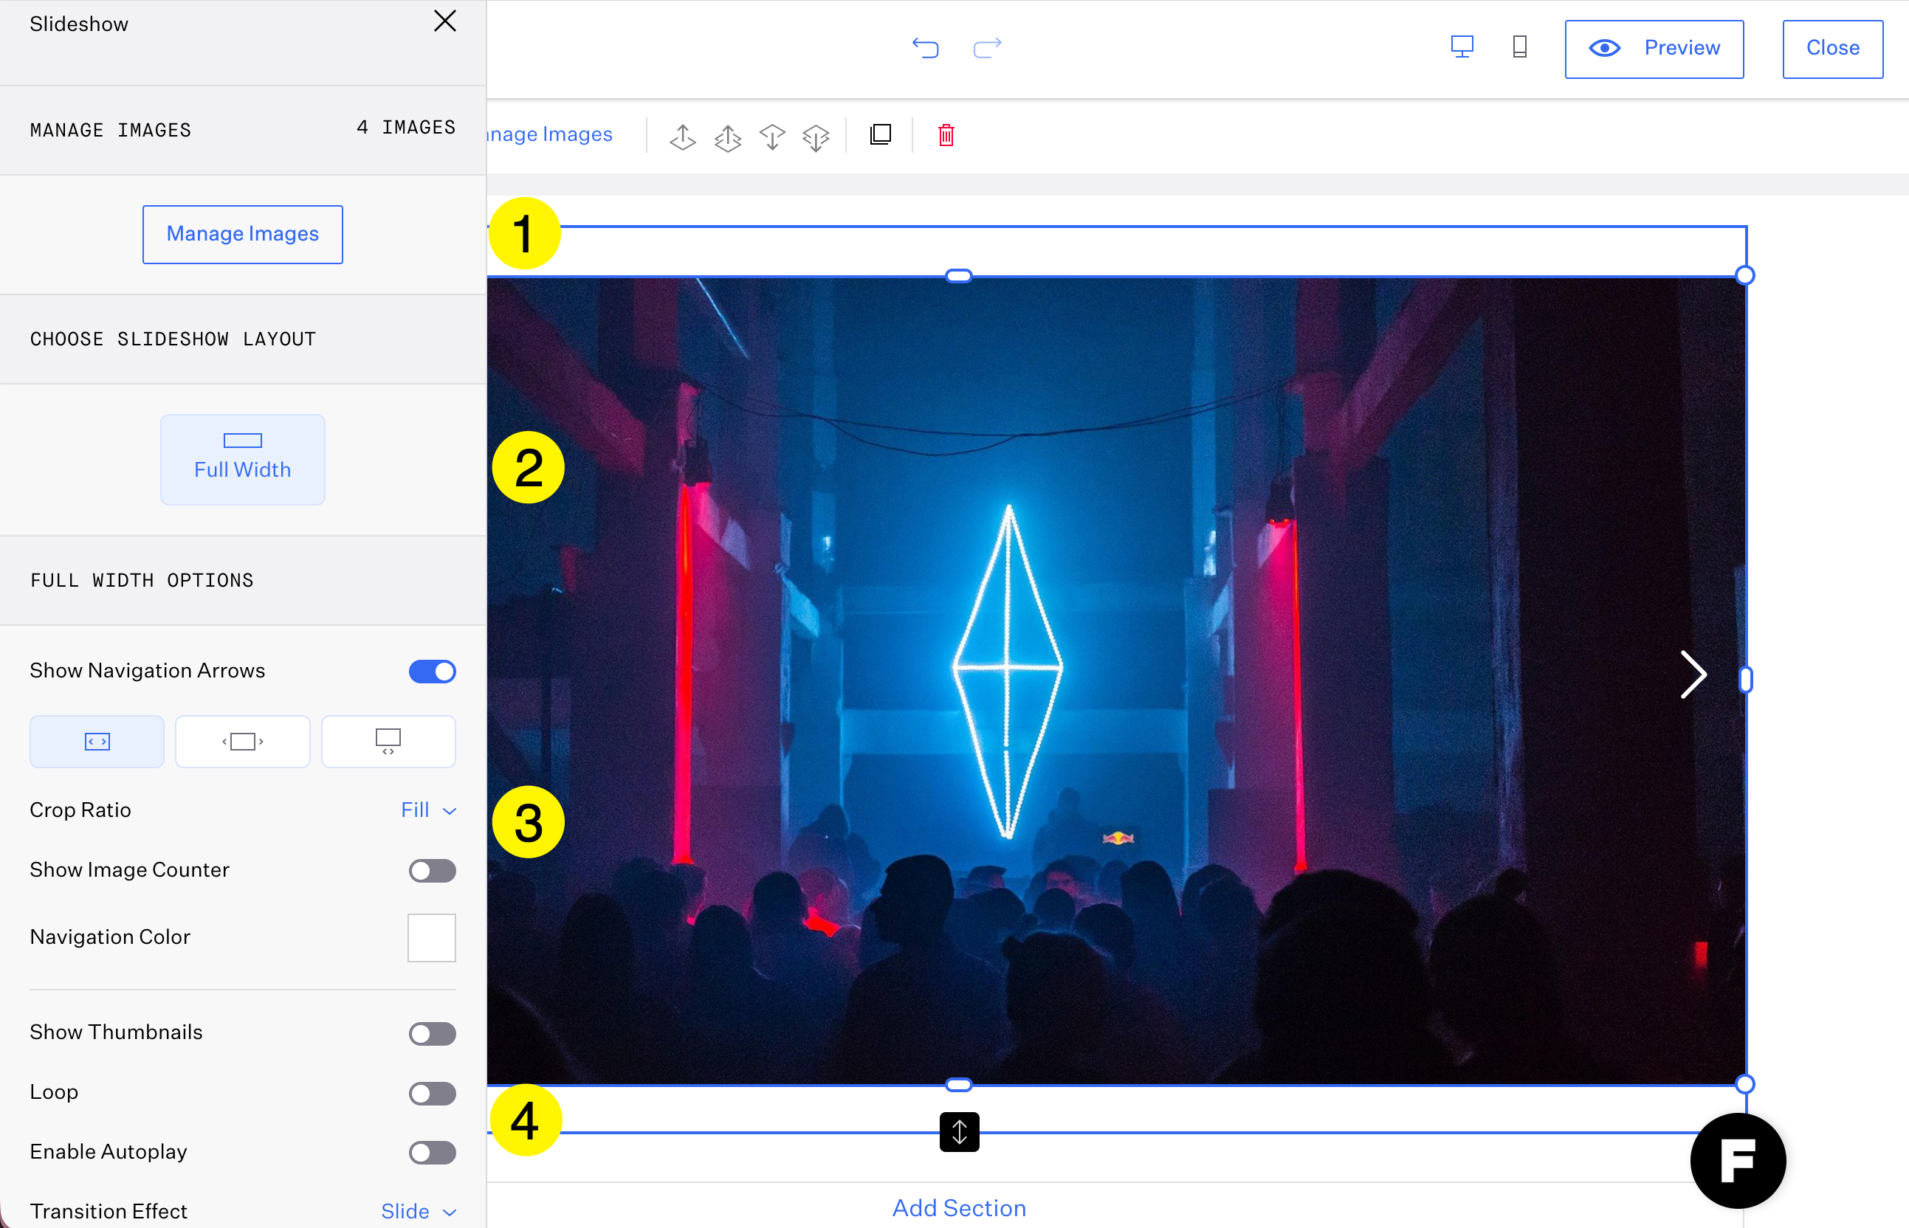Viewport: 1909px width, 1228px height.
Task: Enable Show Image Counter toggle
Action: [x=432, y=870]
